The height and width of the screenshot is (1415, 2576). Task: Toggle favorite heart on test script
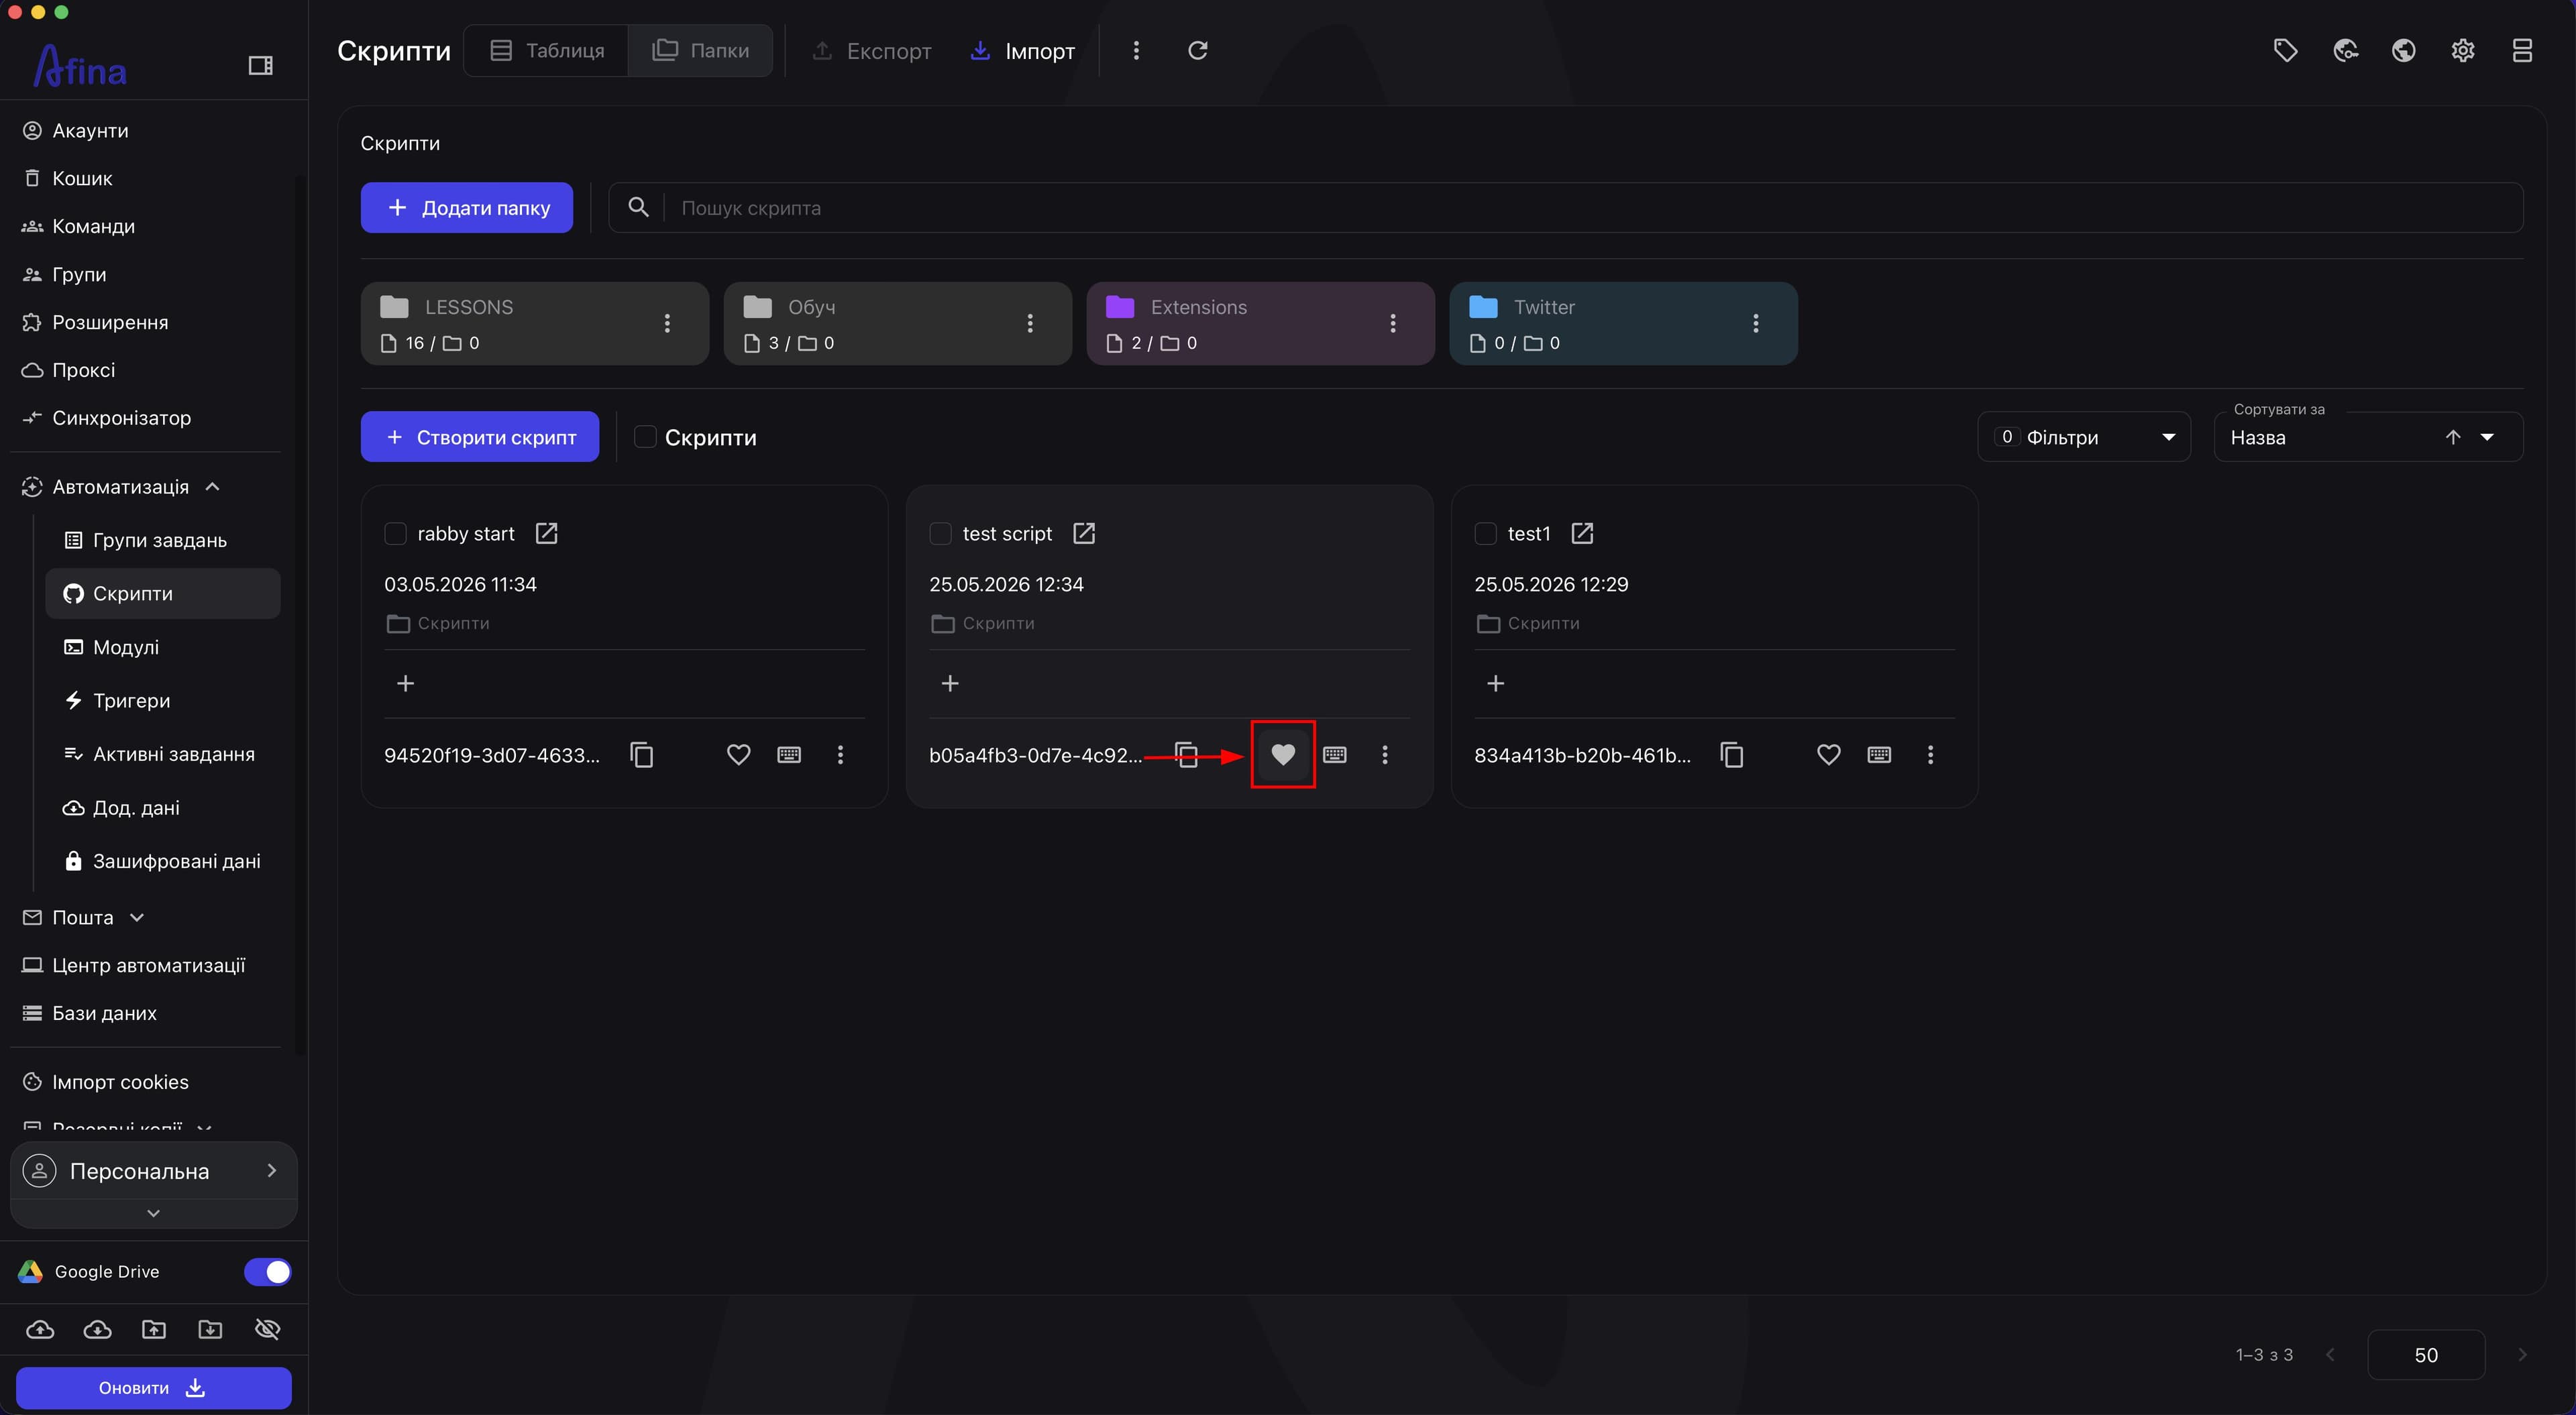[x=1283, y=755]
